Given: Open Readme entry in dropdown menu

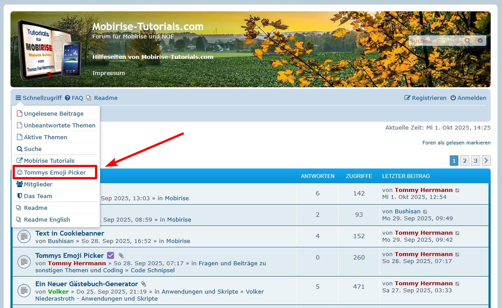Looking at the screenshot, I should pyautogui.click(x=55, y=208).
